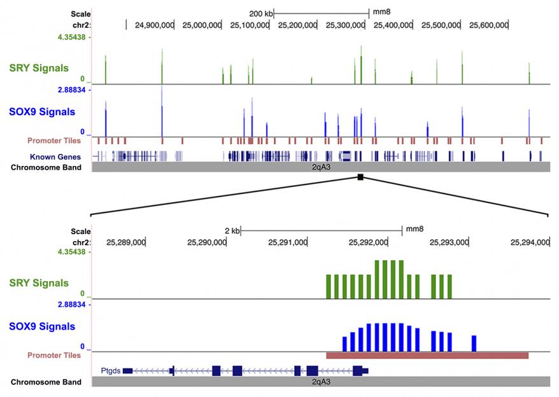This screenshot has width=559, height=397.
Task: Click the 2qA3 band text in lower panel
Action: pyautogui.click(x=321, y=382)
